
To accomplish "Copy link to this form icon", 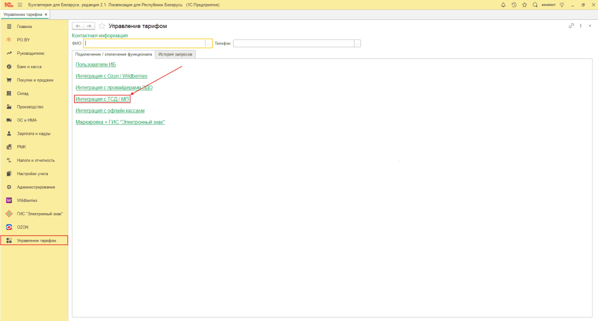I will pyautogui.click(x=571, y=26).
